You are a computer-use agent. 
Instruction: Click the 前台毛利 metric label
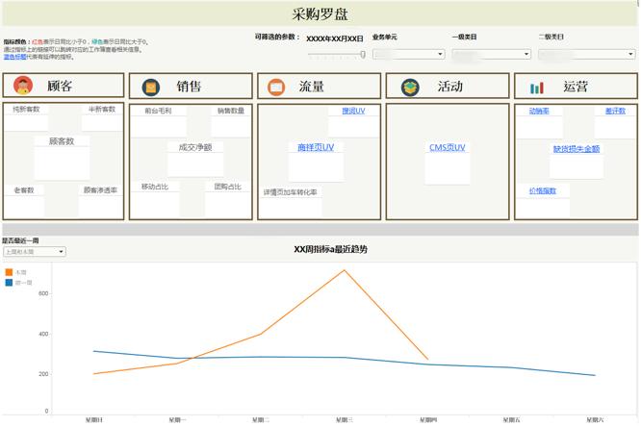pyautogui.click(x=158, y=111)
